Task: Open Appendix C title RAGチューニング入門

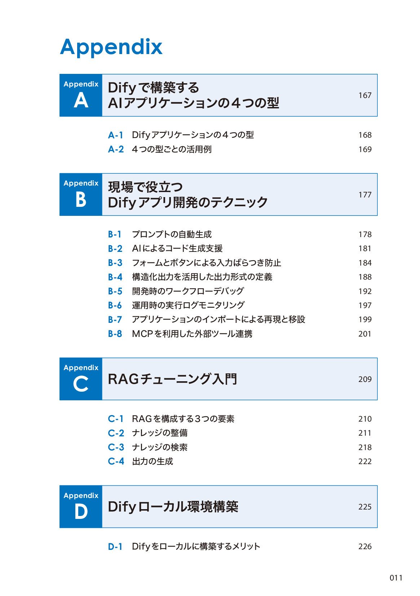Action: 172,379
